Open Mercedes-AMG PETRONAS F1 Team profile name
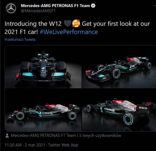 tap(55, 6)
